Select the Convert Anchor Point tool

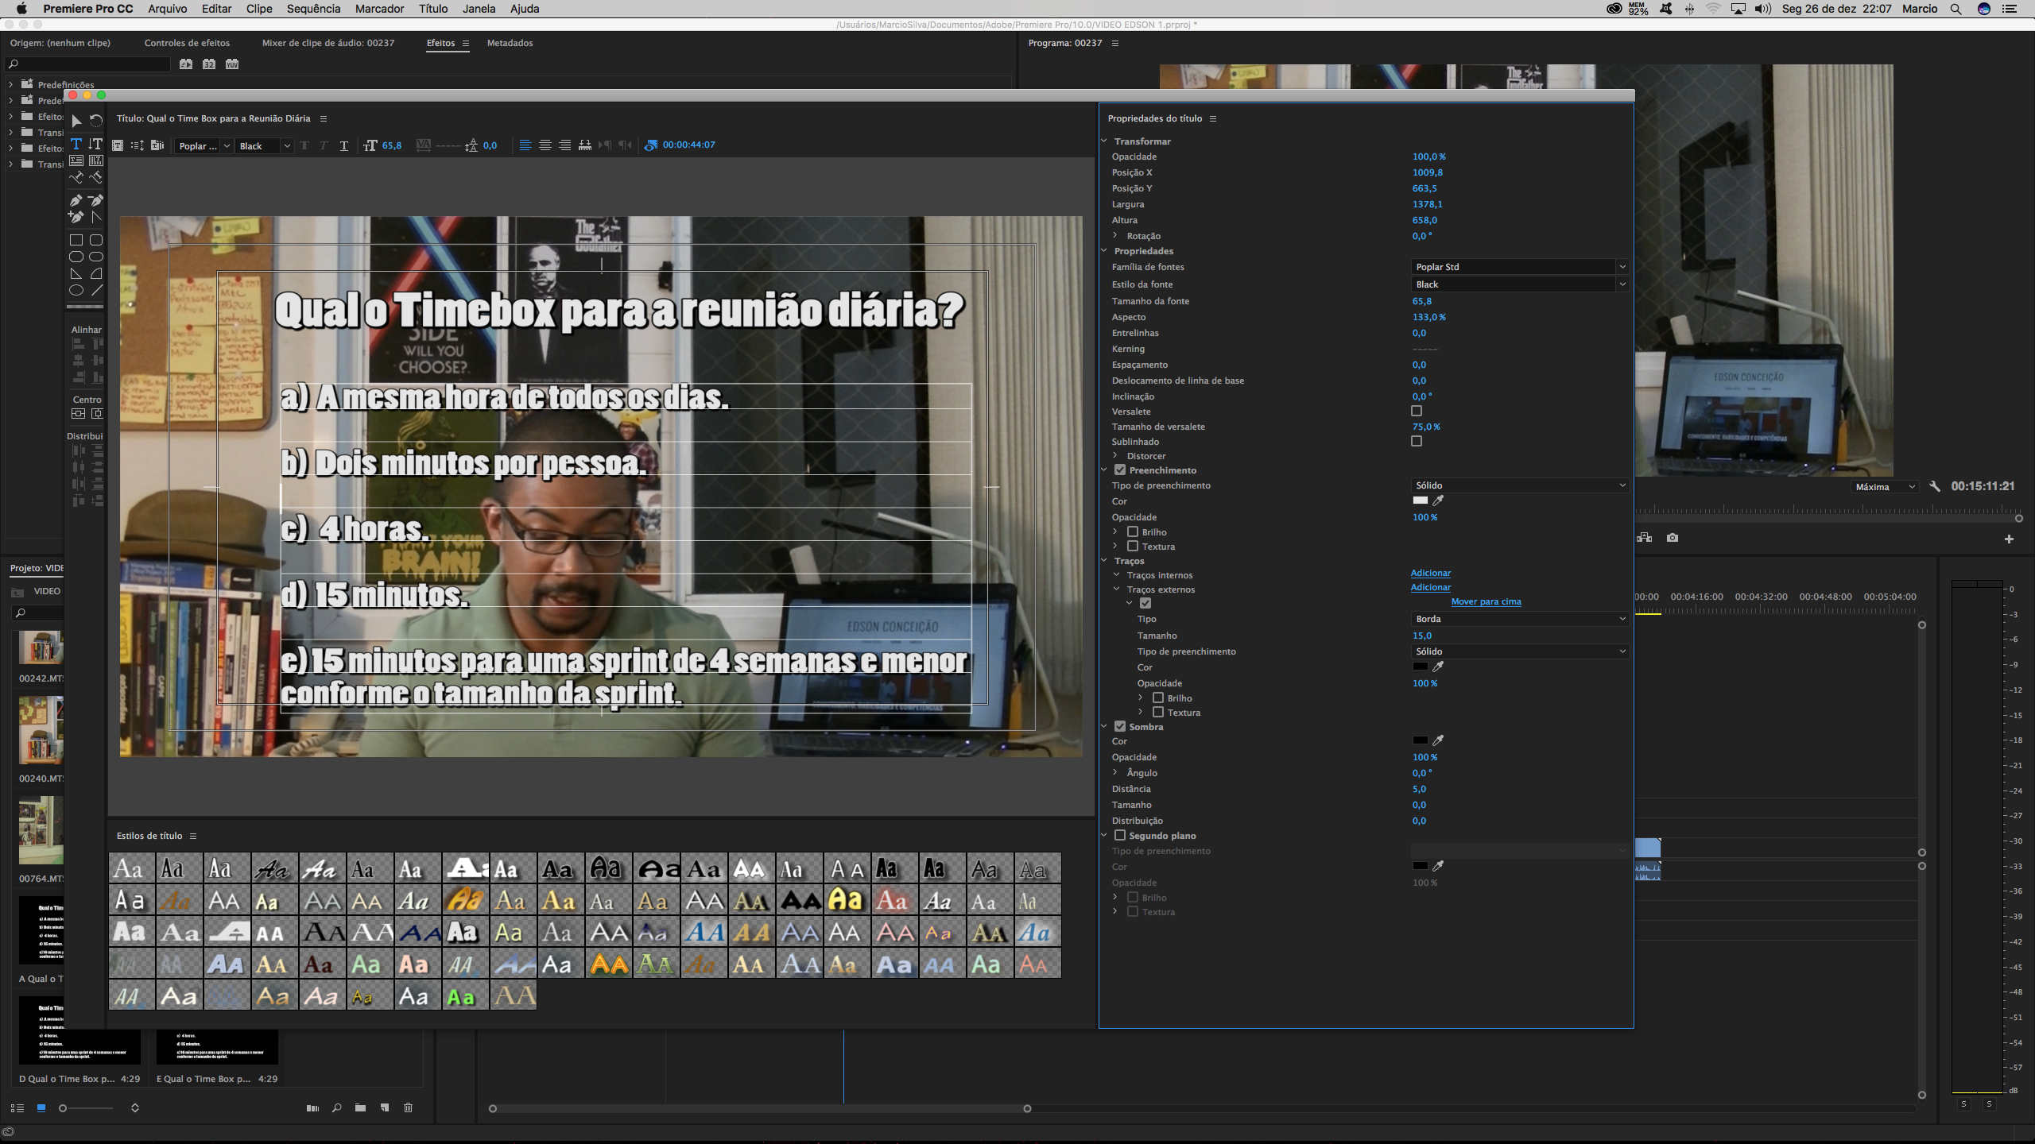click(x=96, y=216)
